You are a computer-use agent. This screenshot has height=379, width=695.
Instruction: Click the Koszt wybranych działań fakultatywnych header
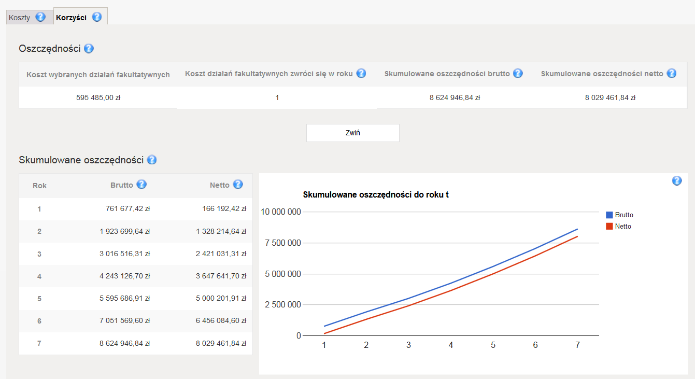coord(98,75)
